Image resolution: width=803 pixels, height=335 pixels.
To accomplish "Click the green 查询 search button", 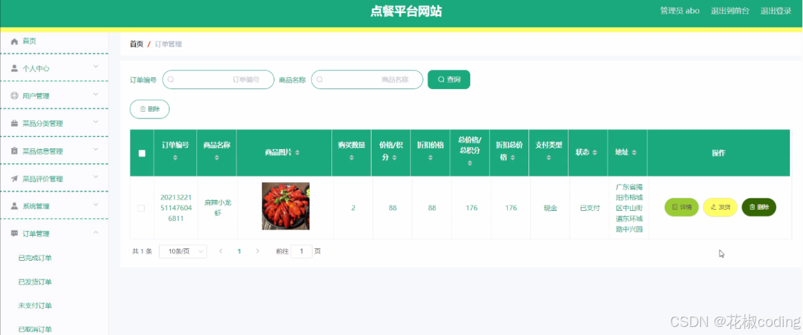I will [x=449, y=80].
